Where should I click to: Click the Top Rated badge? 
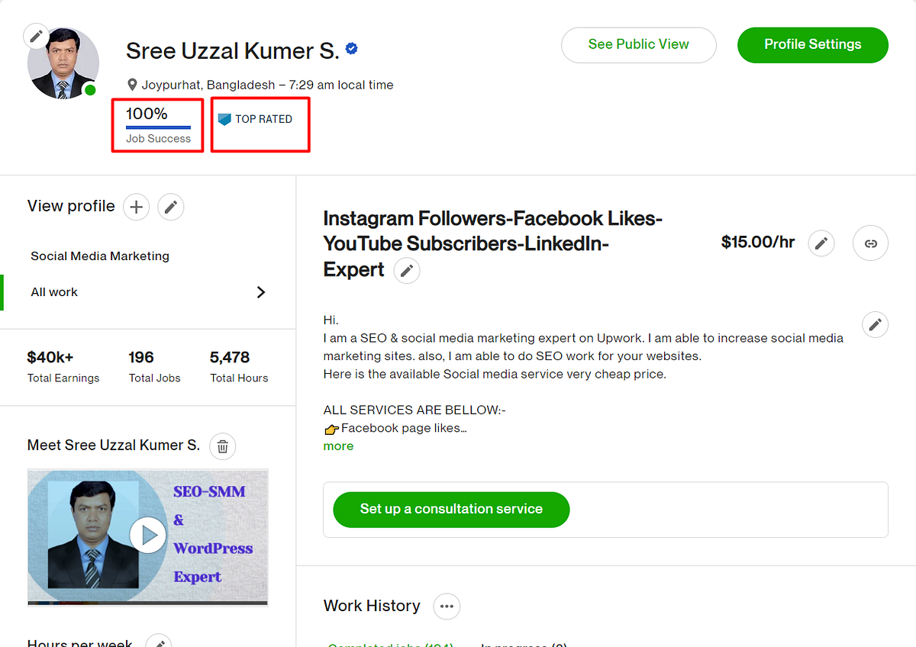coord(260,119)
